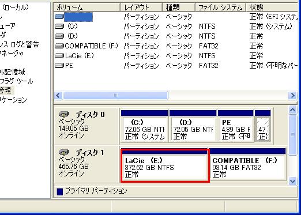Select the PE 4.89 GB partition block

click(236, 126)
